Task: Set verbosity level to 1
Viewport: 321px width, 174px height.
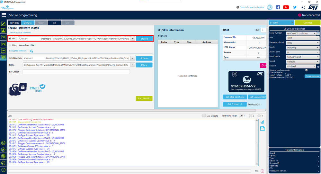Action: [x=242, y=116]
